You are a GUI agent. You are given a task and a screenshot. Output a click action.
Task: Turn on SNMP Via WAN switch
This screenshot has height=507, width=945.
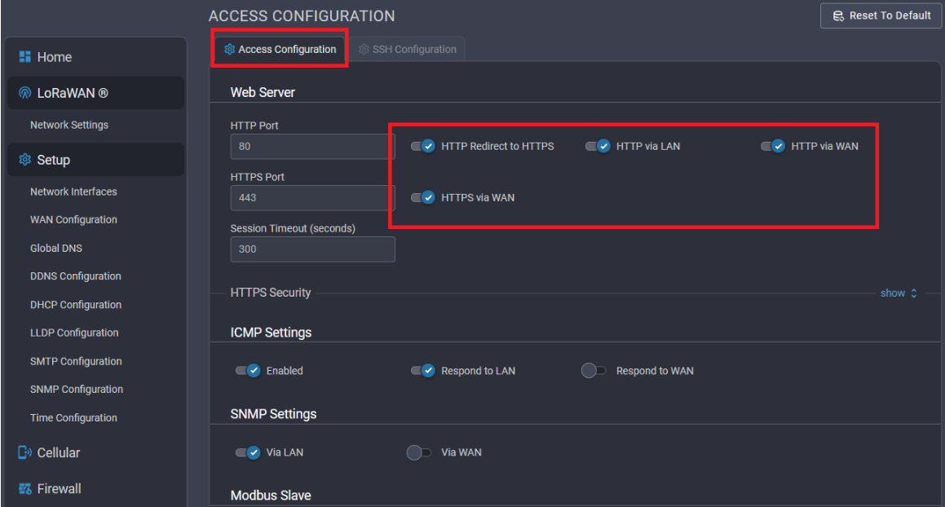pos(418,452)
